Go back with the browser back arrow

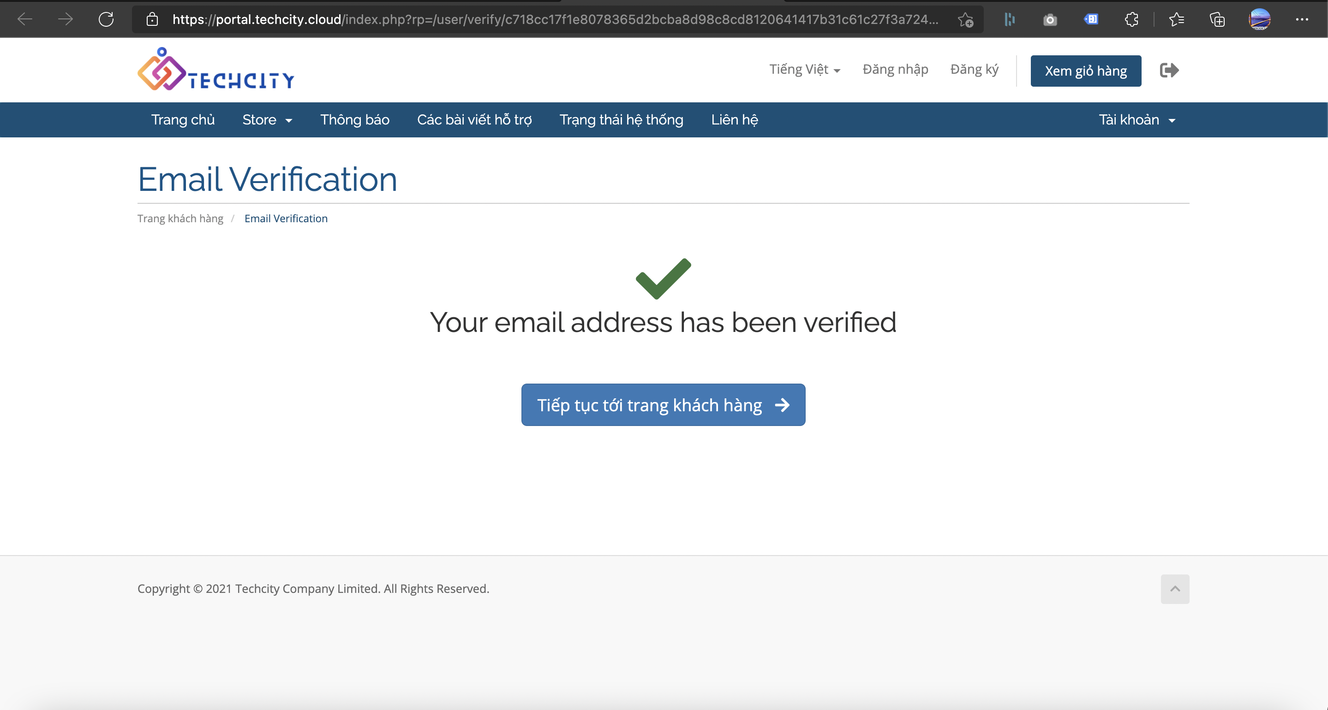click(25, 19)
